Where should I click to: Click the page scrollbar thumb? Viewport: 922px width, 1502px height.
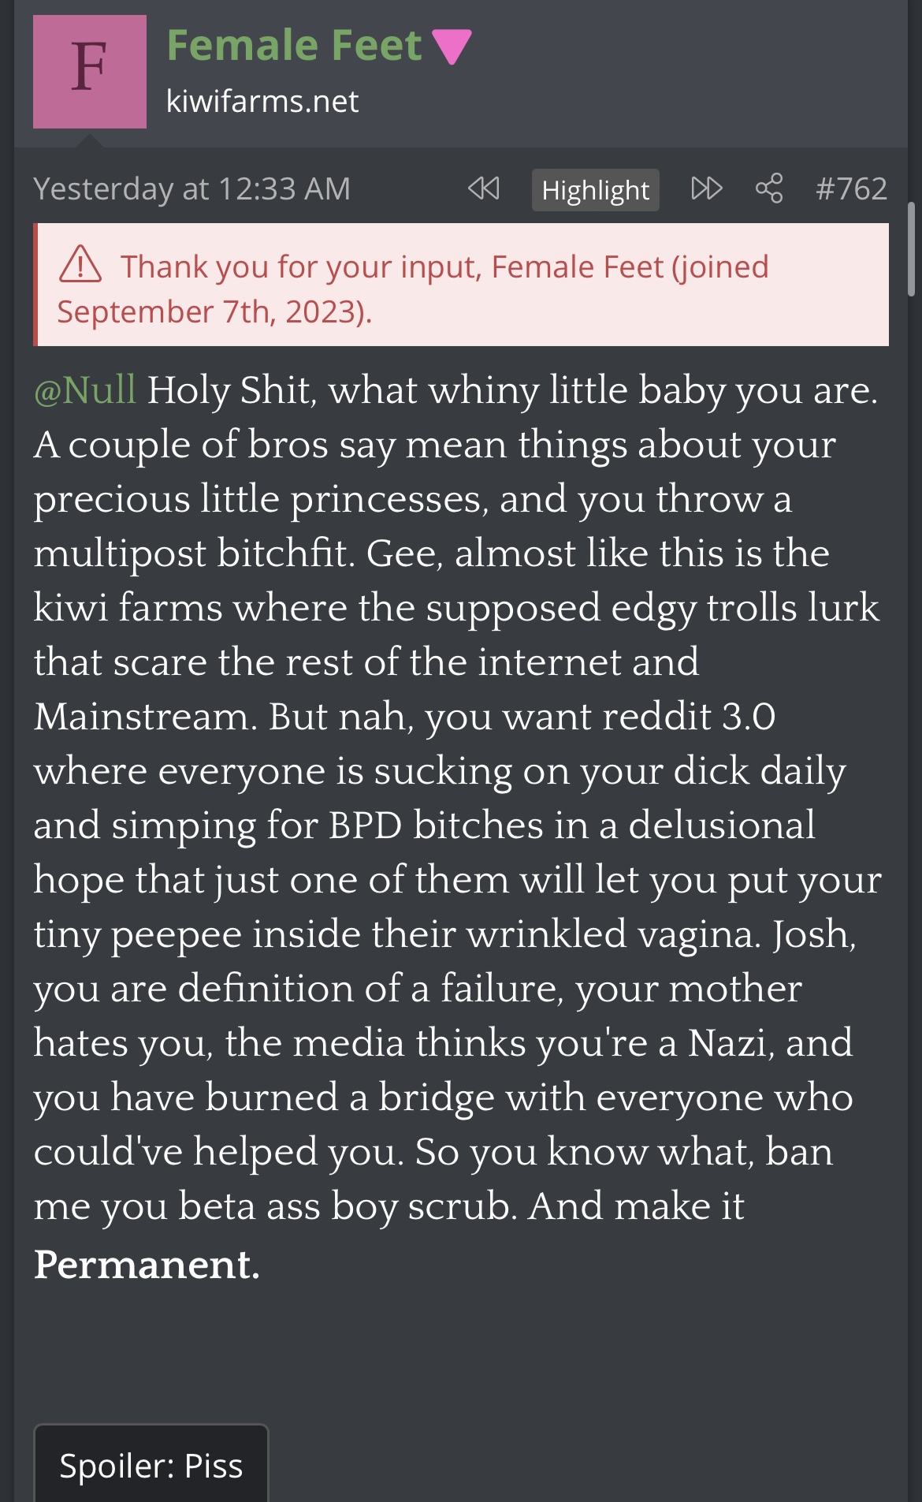(912, 249)
